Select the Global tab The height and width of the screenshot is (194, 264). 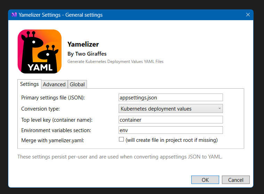pyautogui.click(x=77, y=84)
